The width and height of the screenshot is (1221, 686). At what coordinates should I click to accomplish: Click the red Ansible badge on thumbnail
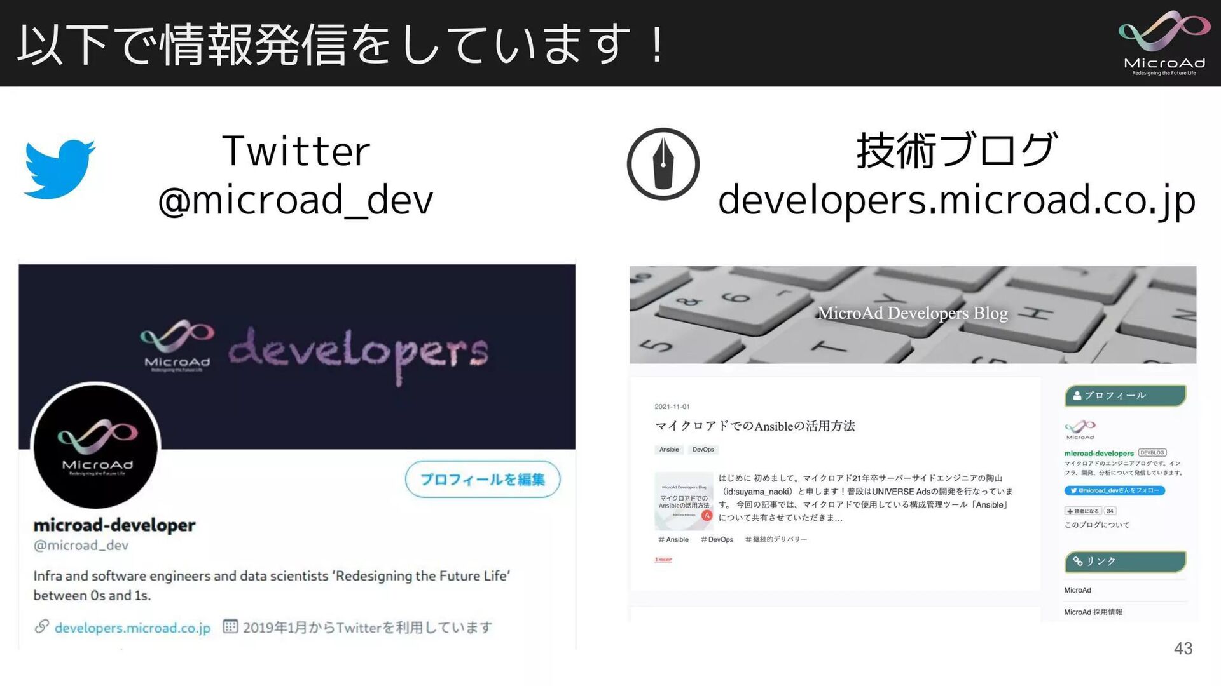[x=707, y=516]
